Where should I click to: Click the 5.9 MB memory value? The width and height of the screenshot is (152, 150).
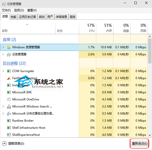click(x=107, y=54)
